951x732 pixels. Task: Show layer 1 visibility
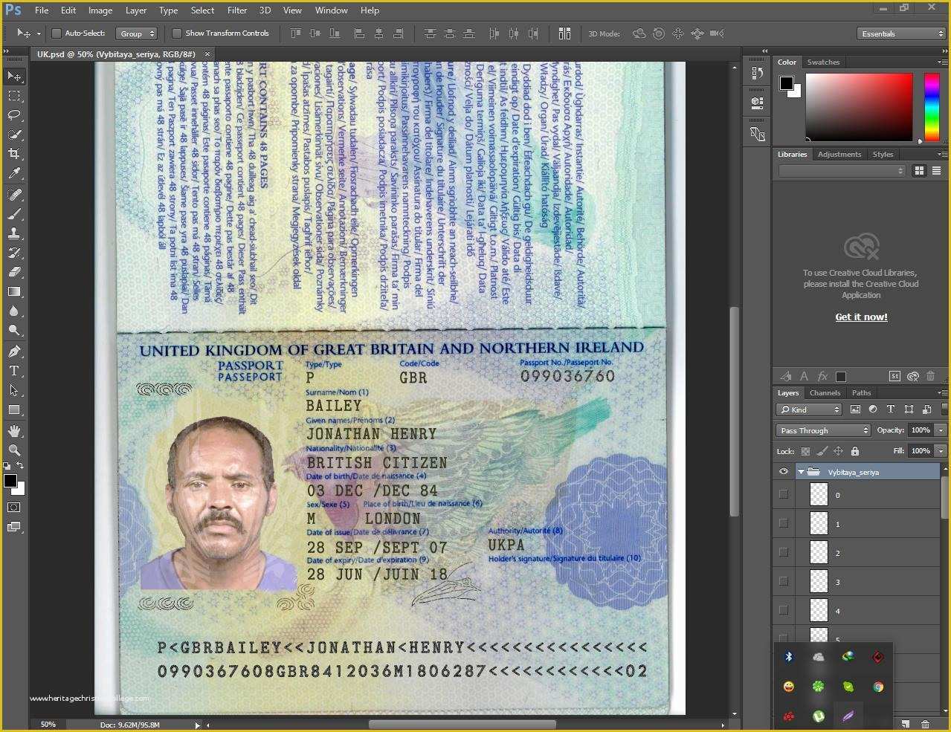(x=784, y=523)
